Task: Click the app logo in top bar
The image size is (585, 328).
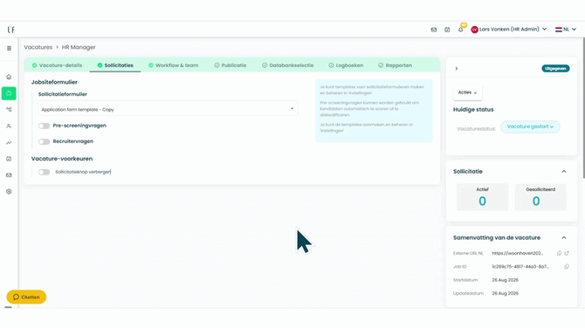Action: click(x=10, y=30)
